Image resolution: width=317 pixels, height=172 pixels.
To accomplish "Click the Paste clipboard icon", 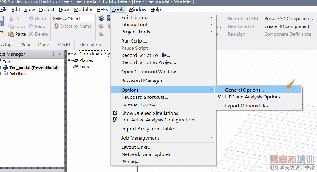I will tap(11, 34).
